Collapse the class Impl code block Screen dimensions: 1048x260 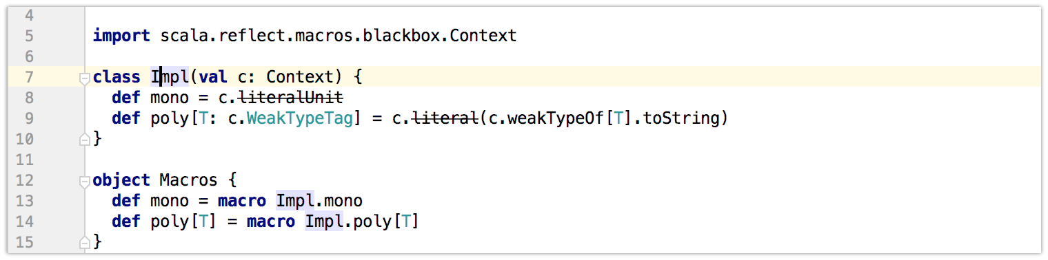point(85,78)
